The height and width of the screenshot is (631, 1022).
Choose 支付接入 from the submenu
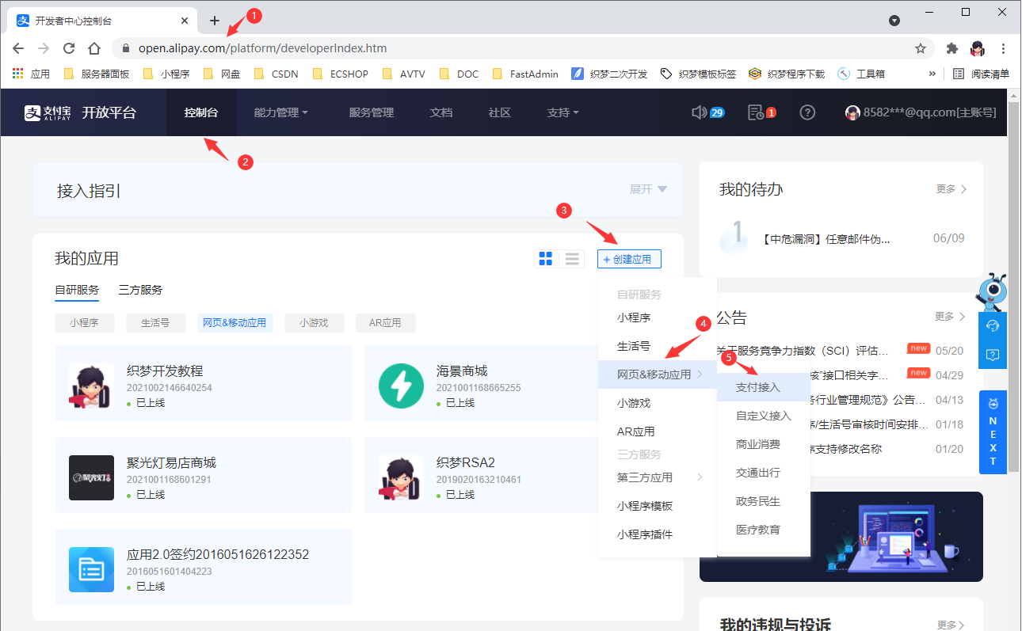click(758, 387)
